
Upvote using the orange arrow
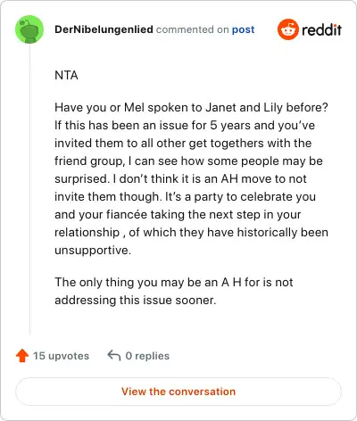(x=22, y=356)
